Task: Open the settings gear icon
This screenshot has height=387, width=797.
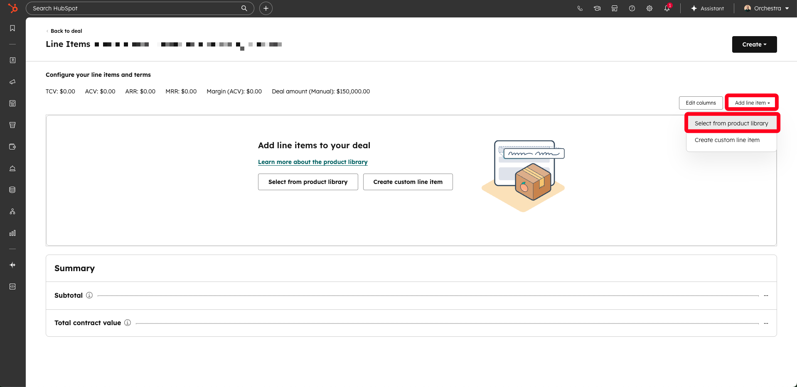Action: click(x=649, y=8)
